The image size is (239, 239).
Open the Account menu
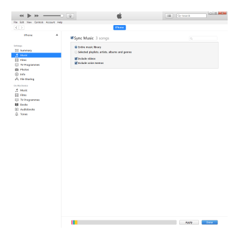tap(50, 22)
